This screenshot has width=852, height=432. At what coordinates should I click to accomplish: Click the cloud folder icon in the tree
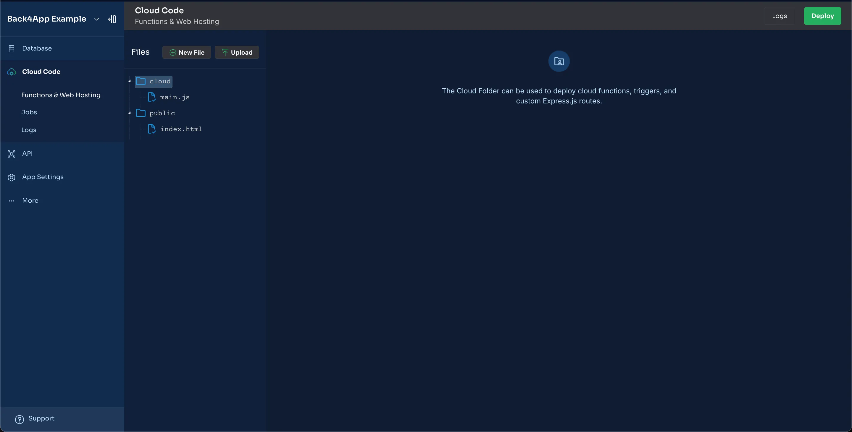(141, 81)
